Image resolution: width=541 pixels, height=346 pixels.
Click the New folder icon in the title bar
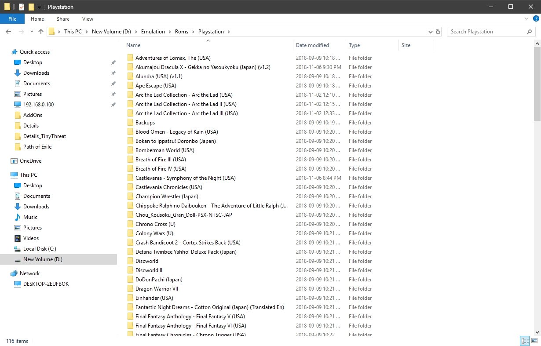(x=31, y=7)
